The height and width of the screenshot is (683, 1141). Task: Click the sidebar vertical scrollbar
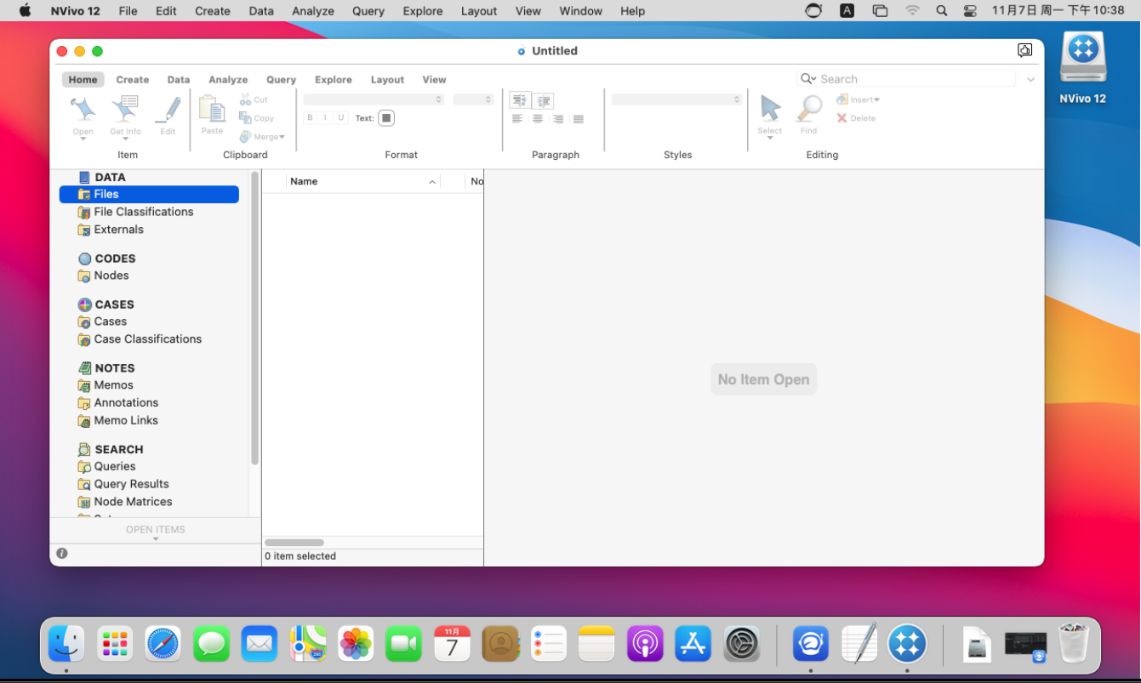pyautogui.click(x=254, y=317)
